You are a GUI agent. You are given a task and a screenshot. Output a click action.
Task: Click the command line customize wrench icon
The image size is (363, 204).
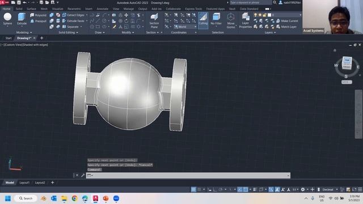click(83, 175)
